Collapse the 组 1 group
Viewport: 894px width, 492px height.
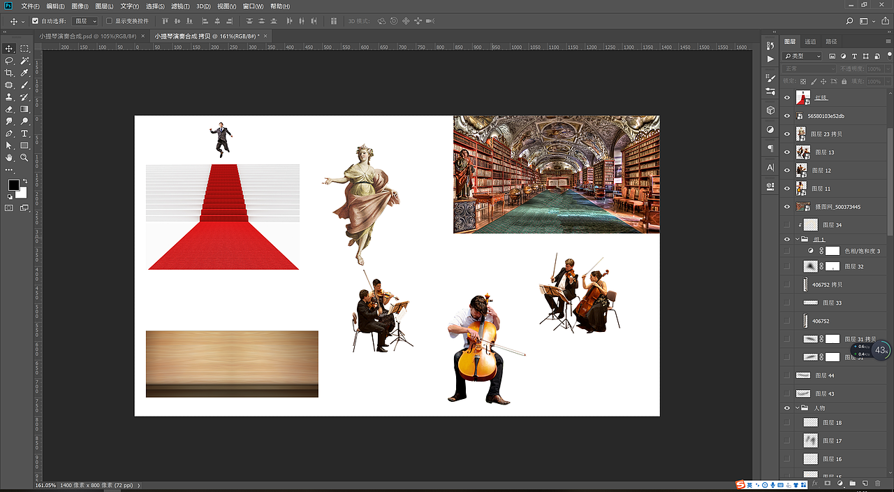(x=798, y=239)
